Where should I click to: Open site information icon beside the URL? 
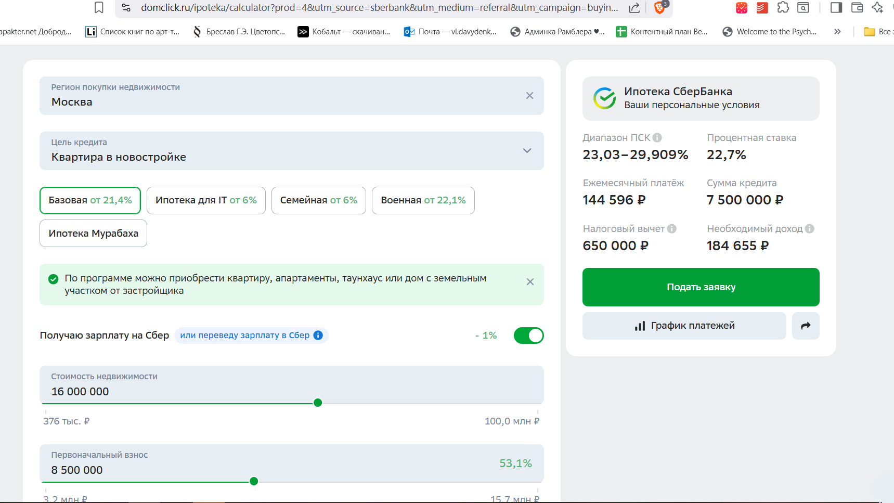126,7
